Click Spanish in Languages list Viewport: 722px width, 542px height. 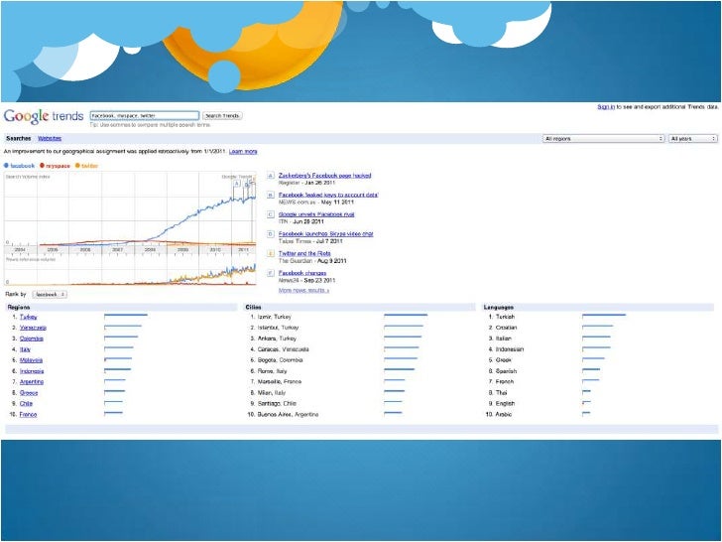coord(507,371)
